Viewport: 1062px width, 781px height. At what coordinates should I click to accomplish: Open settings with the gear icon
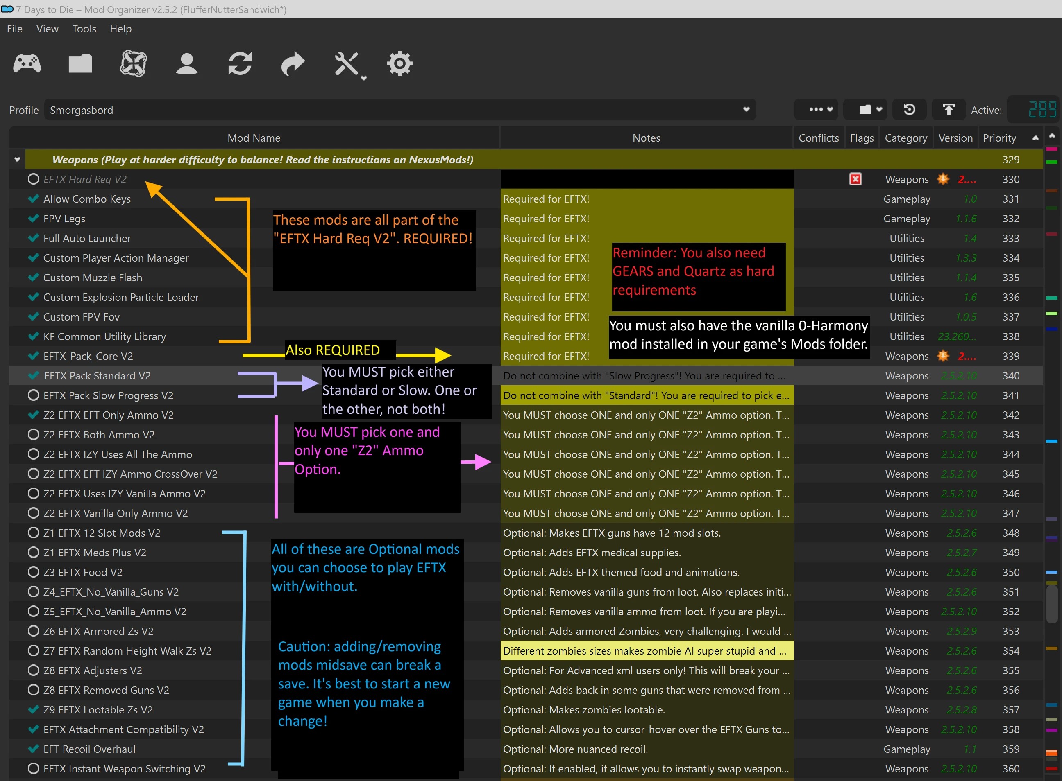(x=400, y=64)
